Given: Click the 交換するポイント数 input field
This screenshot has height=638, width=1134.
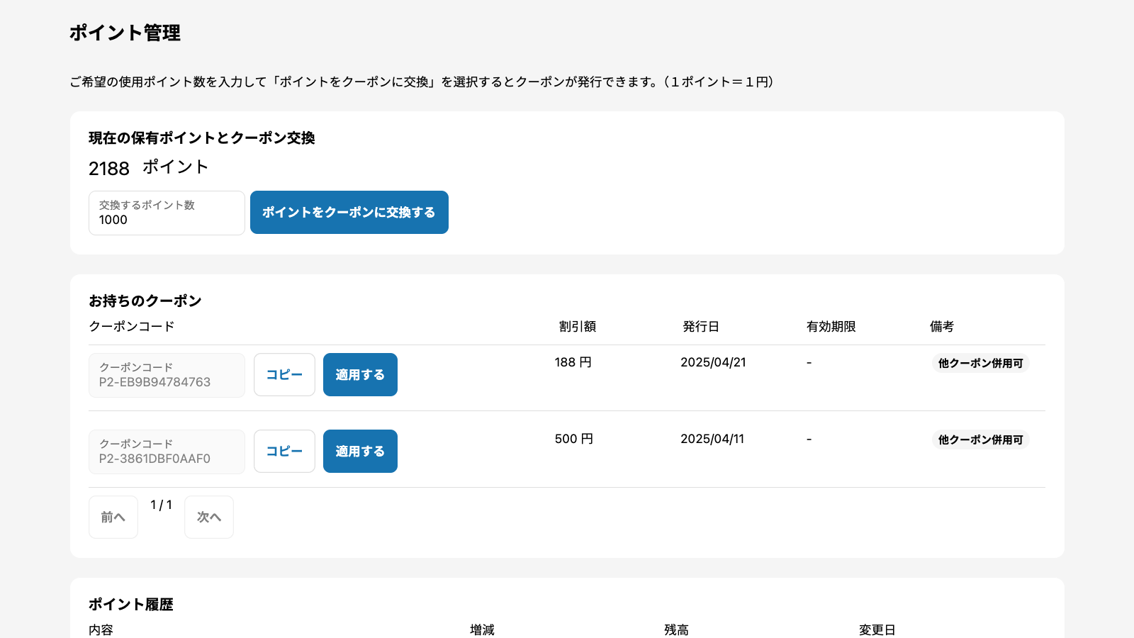Looking at the screenshot, I should click(x=167, y=213).
